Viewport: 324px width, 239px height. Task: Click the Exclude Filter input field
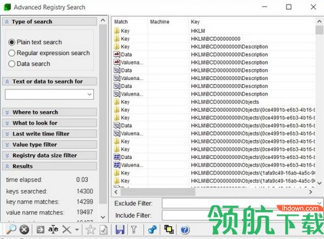[242, 203]
